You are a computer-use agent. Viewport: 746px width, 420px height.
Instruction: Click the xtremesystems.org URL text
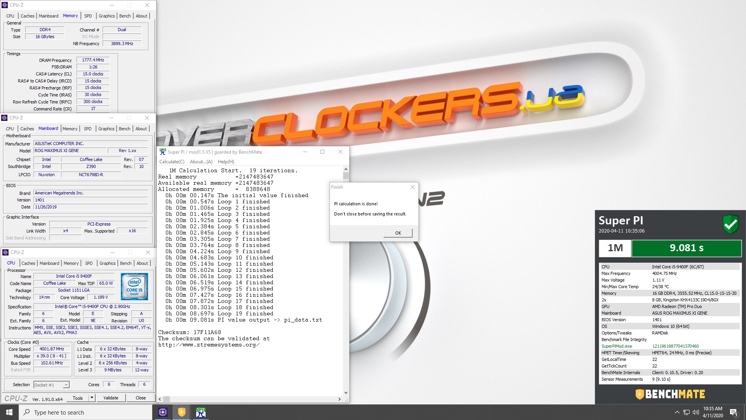tap(209, 345)
